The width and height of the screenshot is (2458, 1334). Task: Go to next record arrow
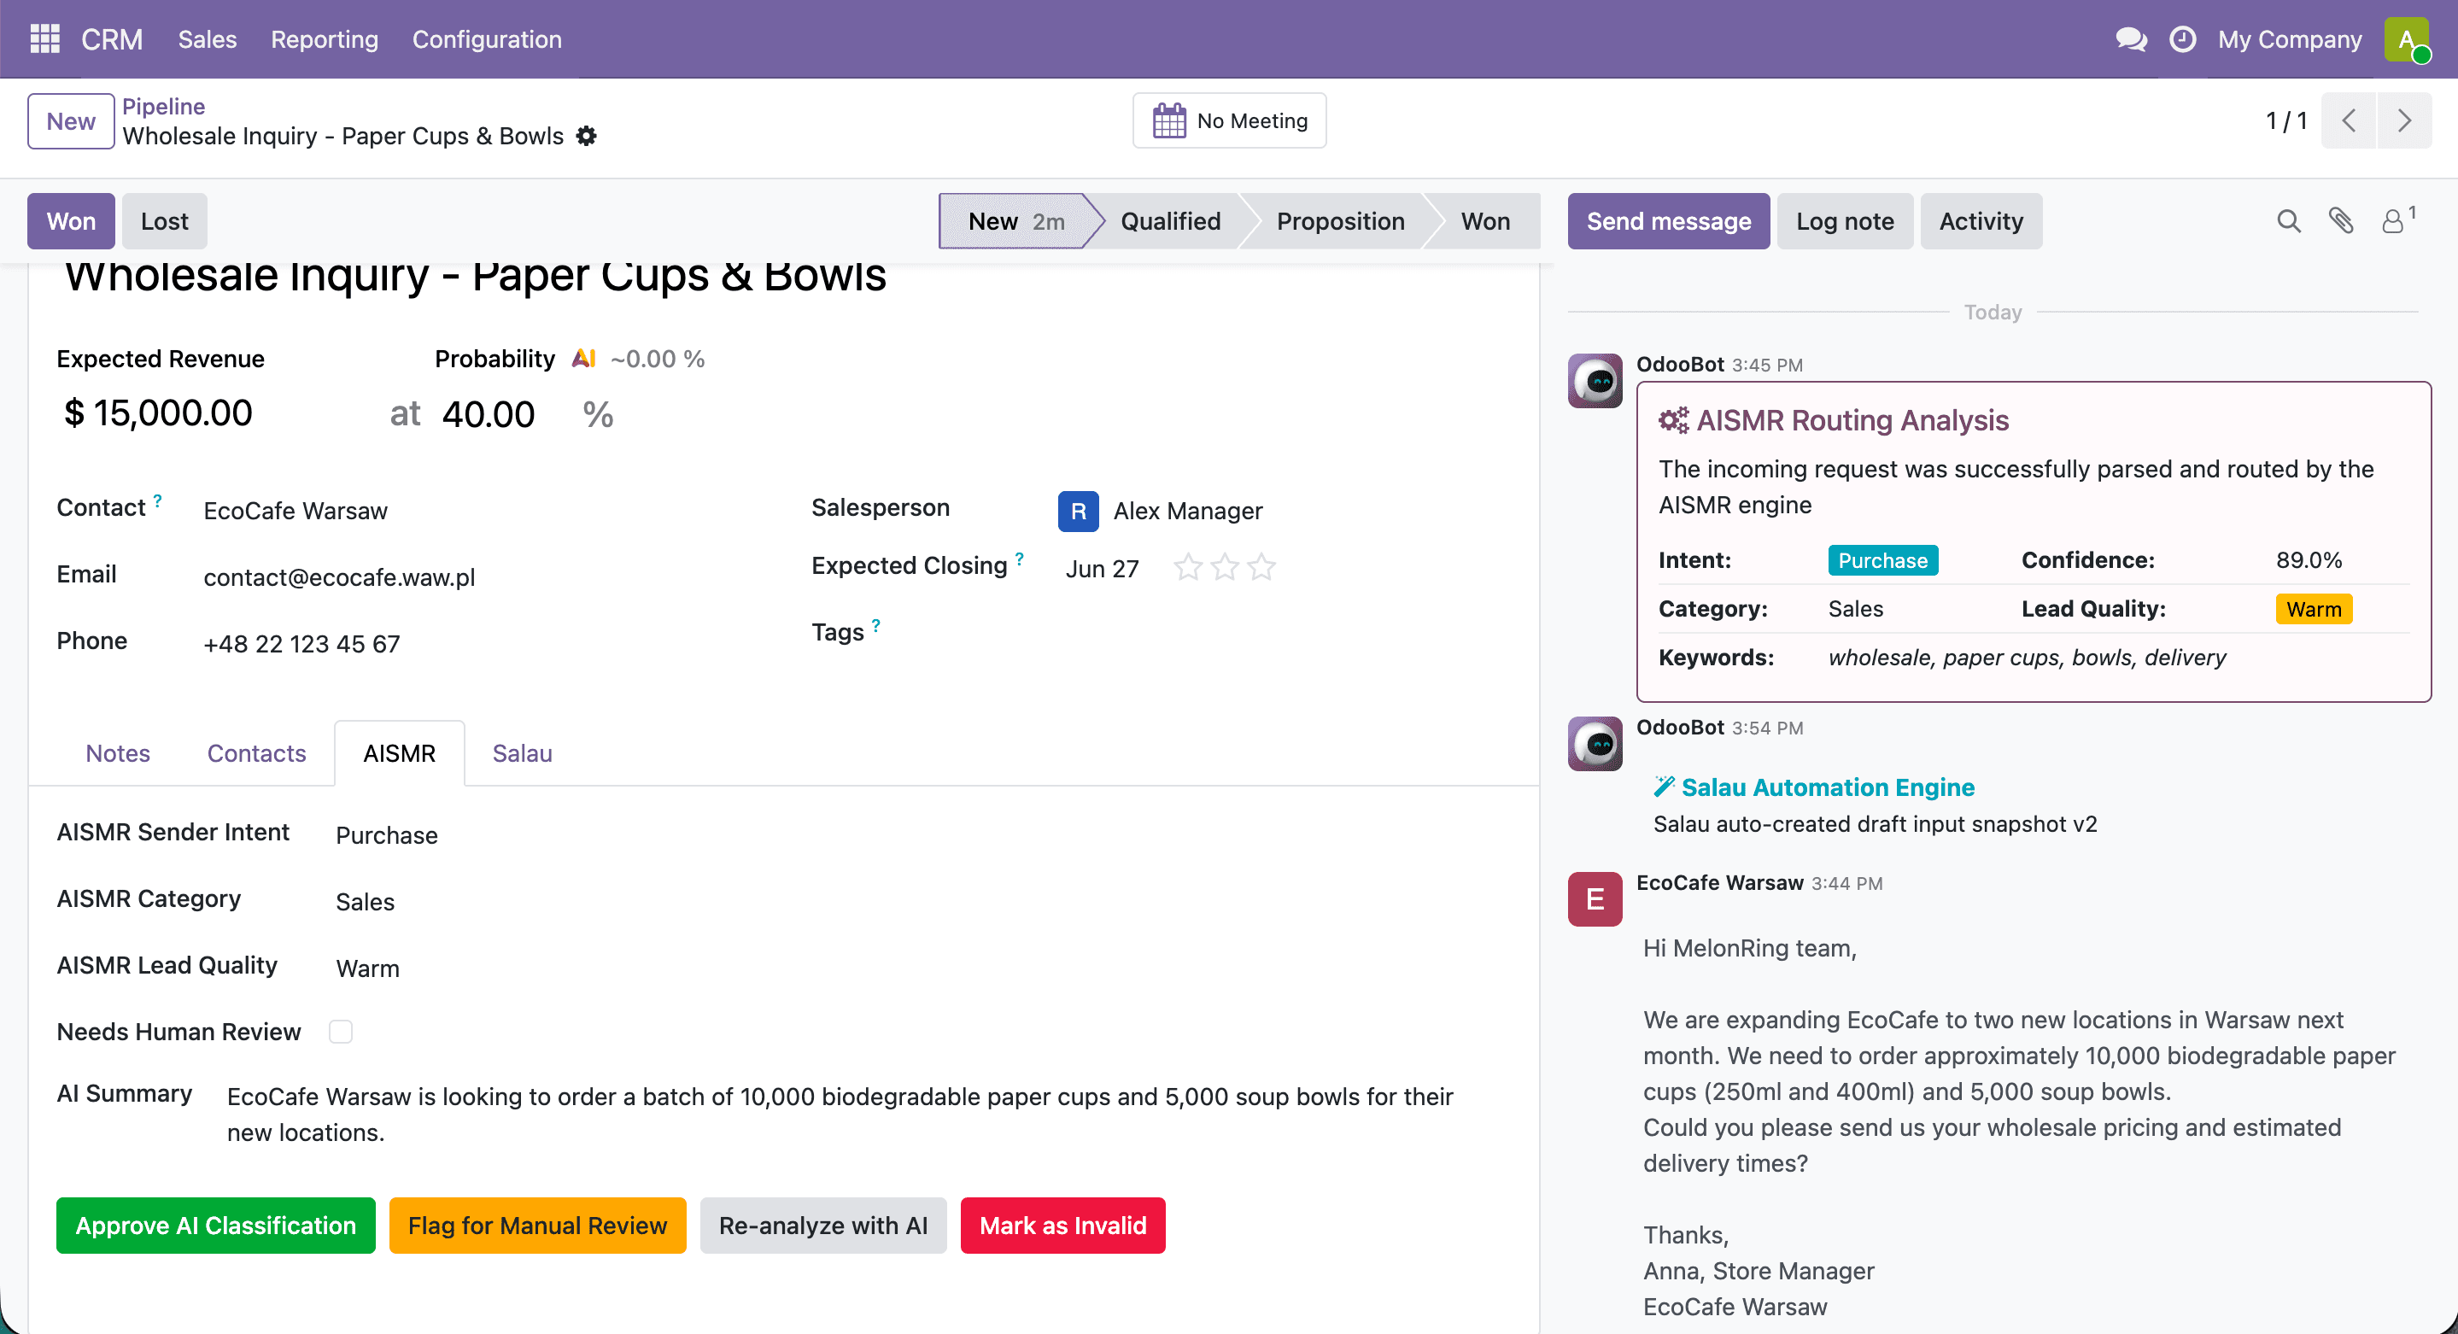(2403, 120)
